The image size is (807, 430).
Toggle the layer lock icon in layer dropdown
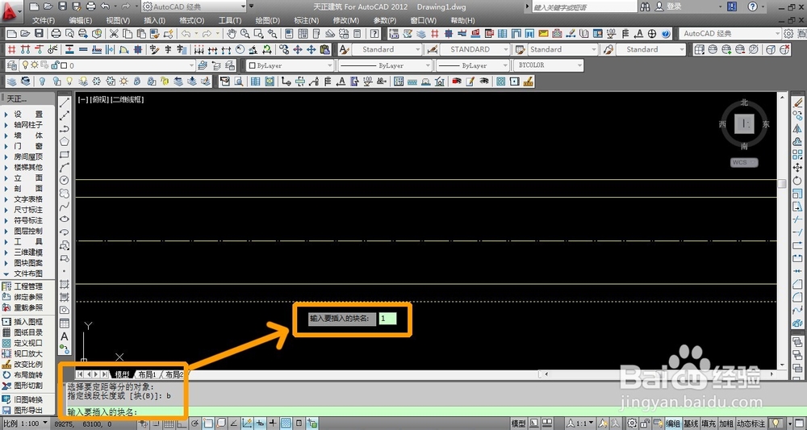click(56, 65)
